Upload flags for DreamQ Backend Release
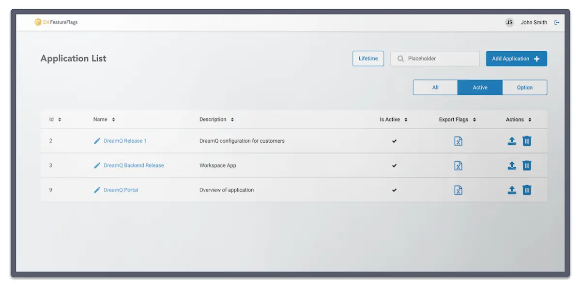This screenshot has width=581, height=286. tap(511, 165)
